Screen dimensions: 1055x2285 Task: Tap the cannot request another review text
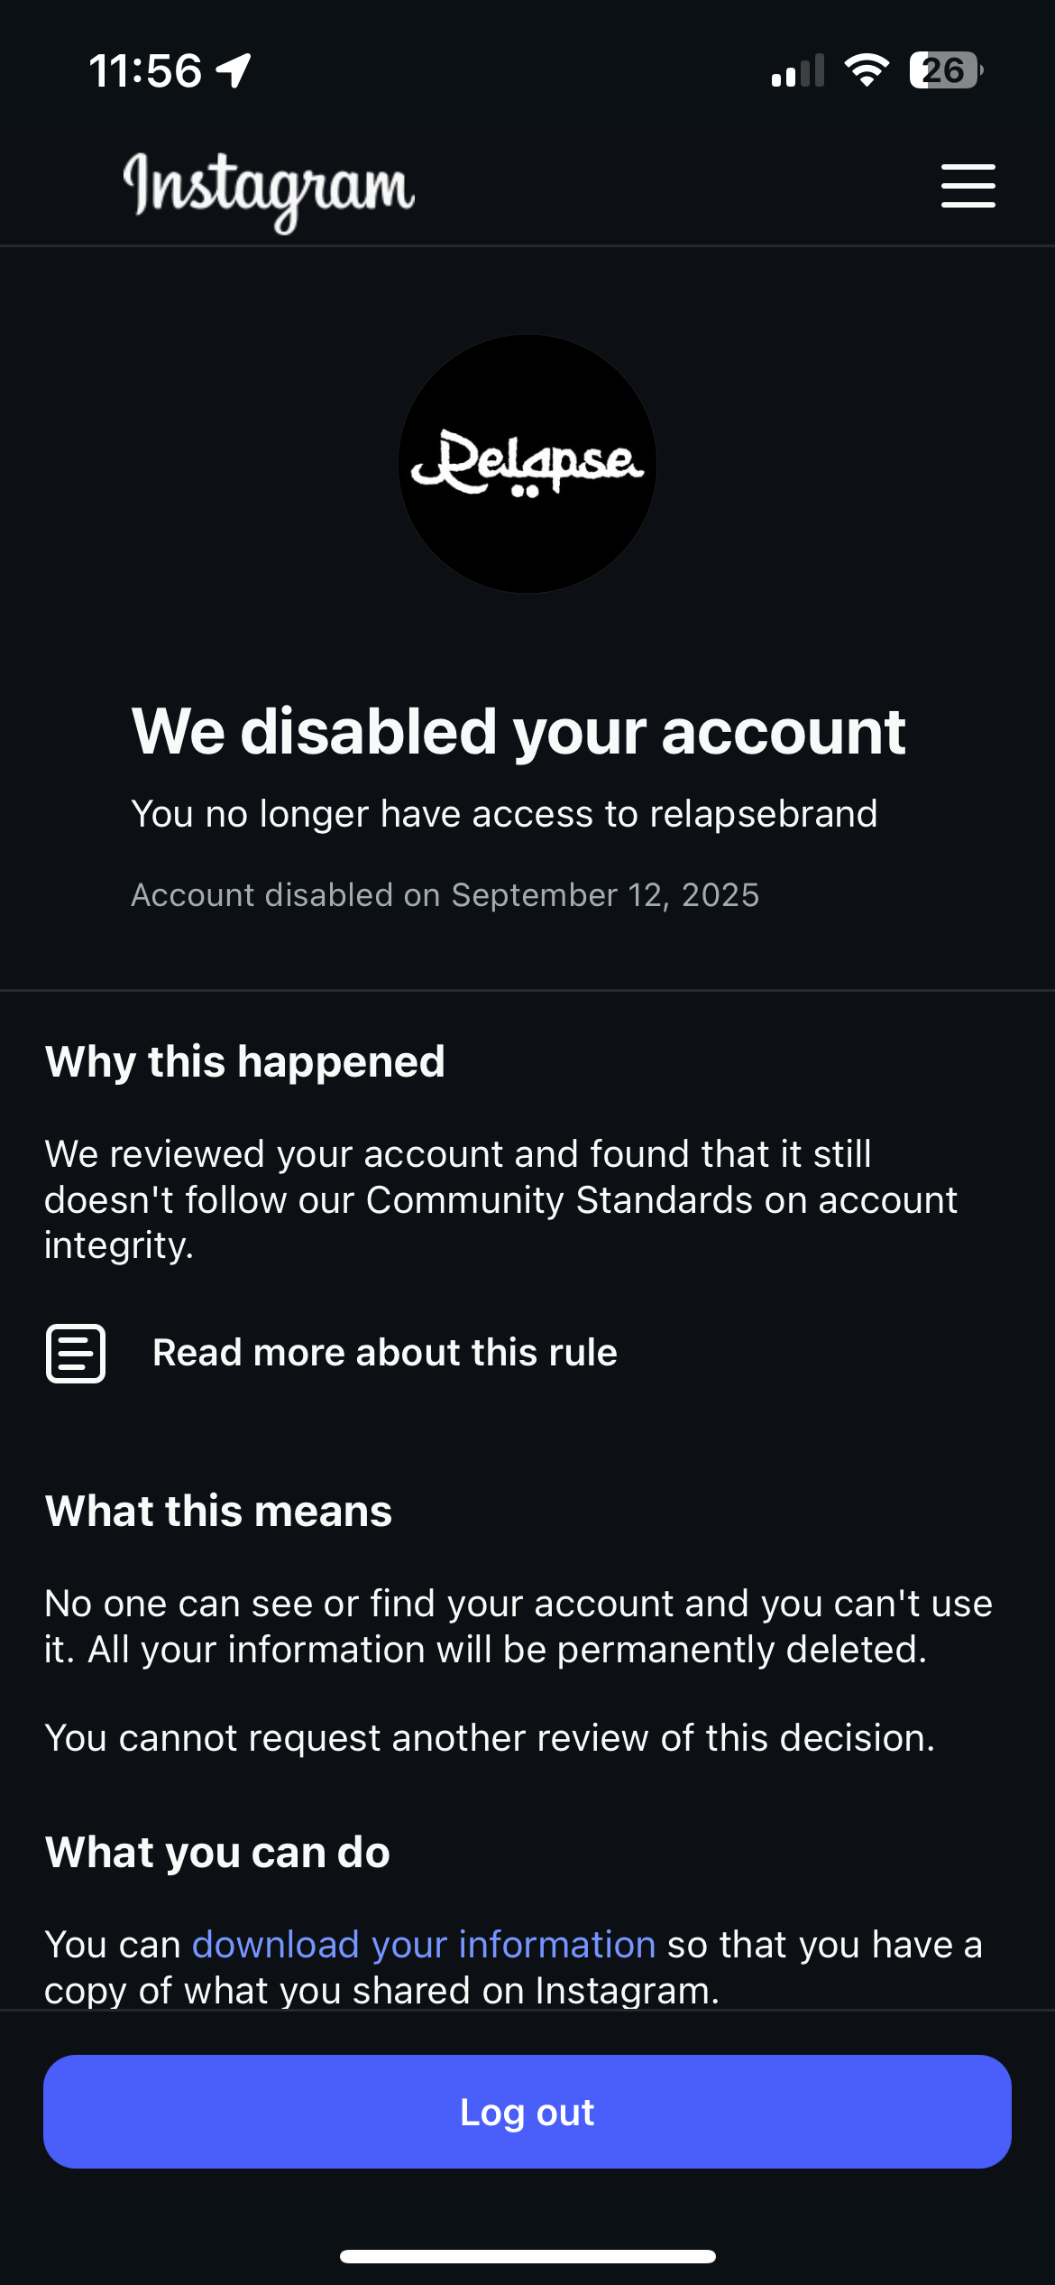tap(490, 1738)
